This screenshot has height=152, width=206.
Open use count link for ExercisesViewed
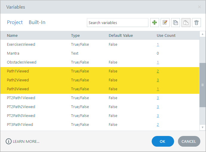pos(158,45)
